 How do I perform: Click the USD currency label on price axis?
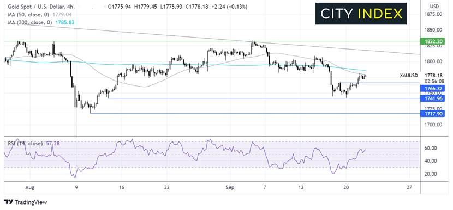coord(434,7)
